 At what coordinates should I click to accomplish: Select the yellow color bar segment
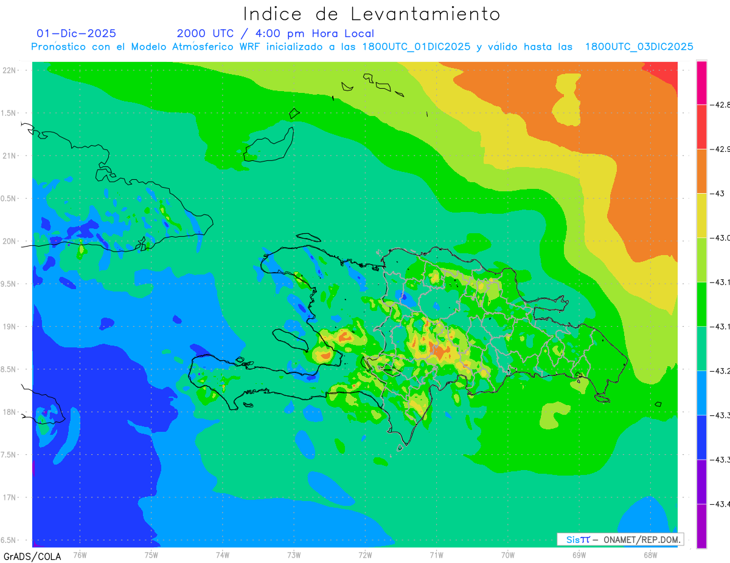[x=701, y=216]
